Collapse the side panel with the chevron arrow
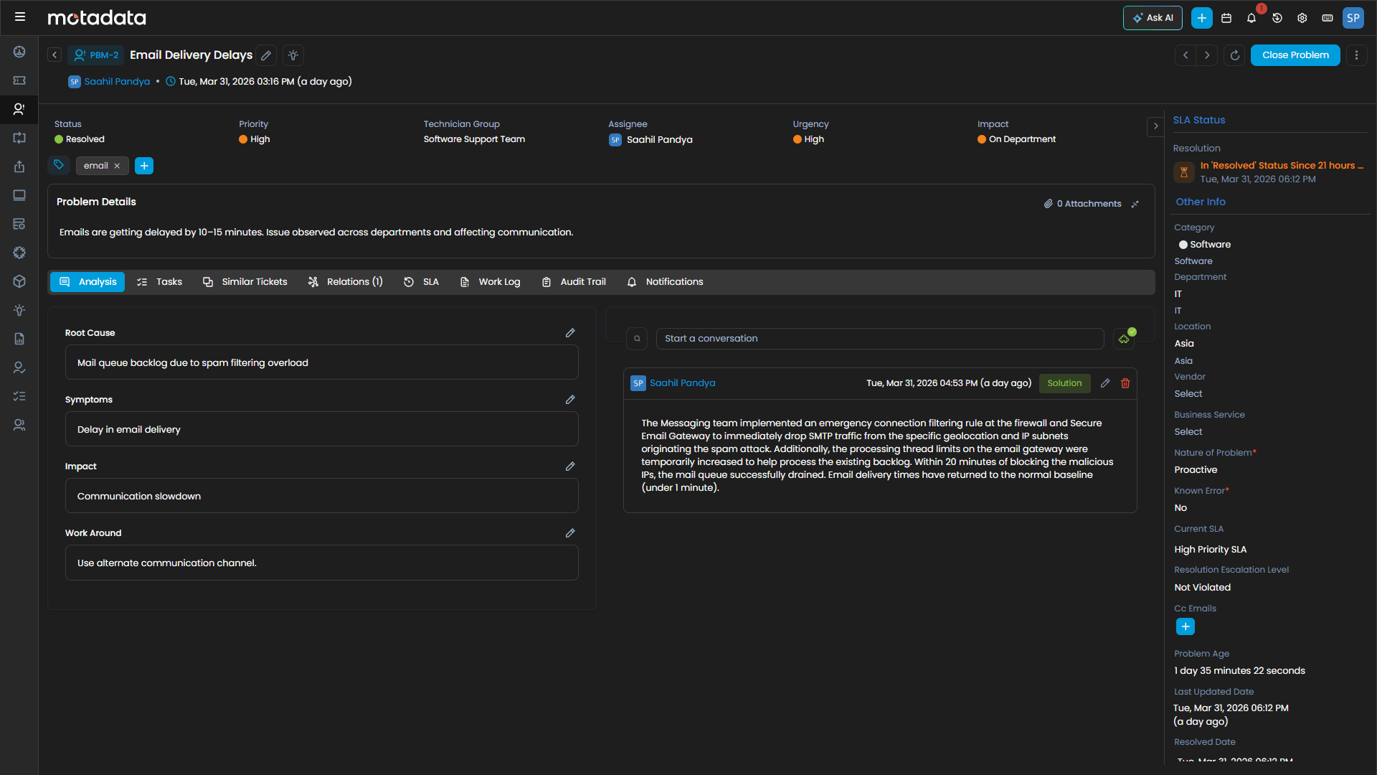 tap(1155, 126)
